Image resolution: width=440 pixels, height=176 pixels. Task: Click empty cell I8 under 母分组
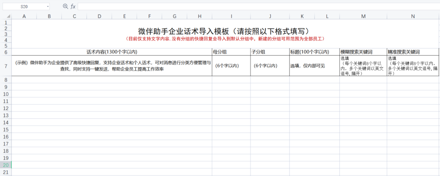coord(231,80)
